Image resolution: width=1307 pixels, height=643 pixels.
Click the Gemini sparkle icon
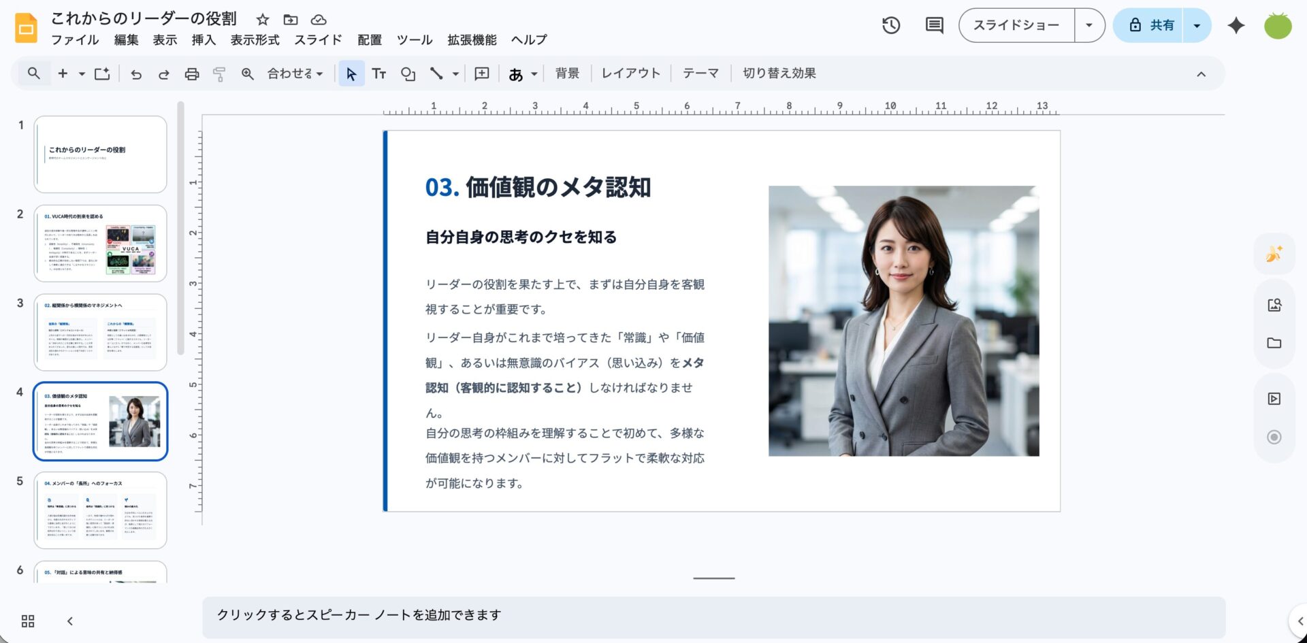click(x=1236, y=26)
